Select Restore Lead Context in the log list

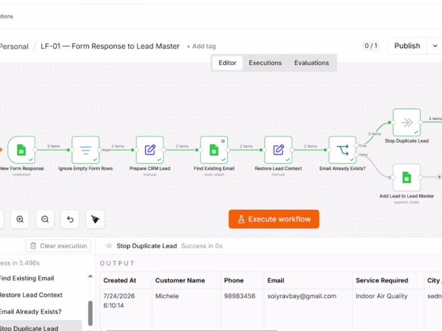tap(40, 295)
